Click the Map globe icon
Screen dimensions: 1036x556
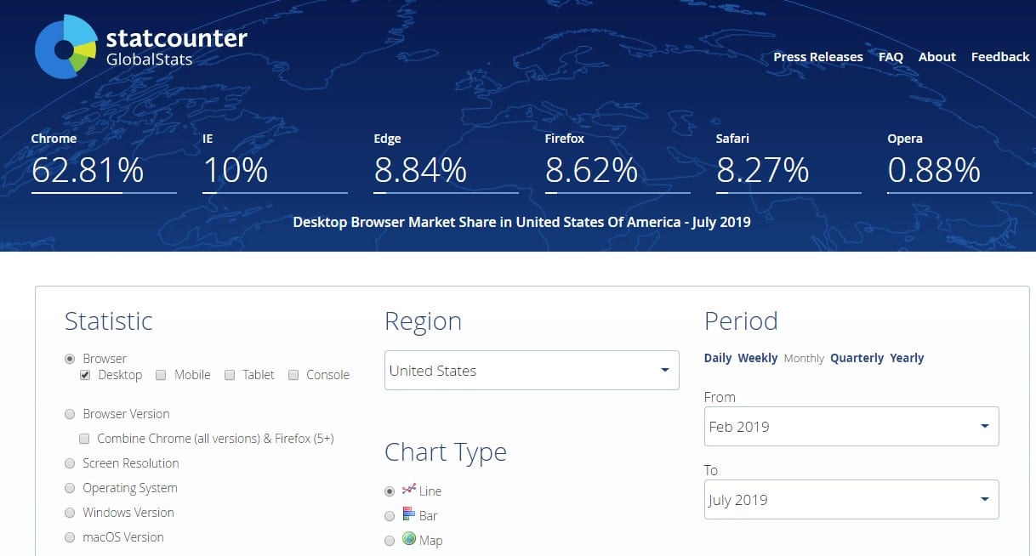click(x=408, y=538)
